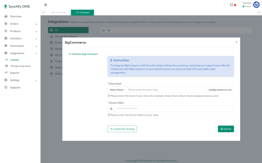Open the Supports page

coord(15,87)
